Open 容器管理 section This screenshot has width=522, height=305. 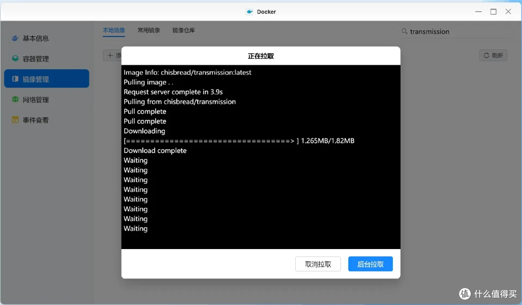tap(46, 58)
